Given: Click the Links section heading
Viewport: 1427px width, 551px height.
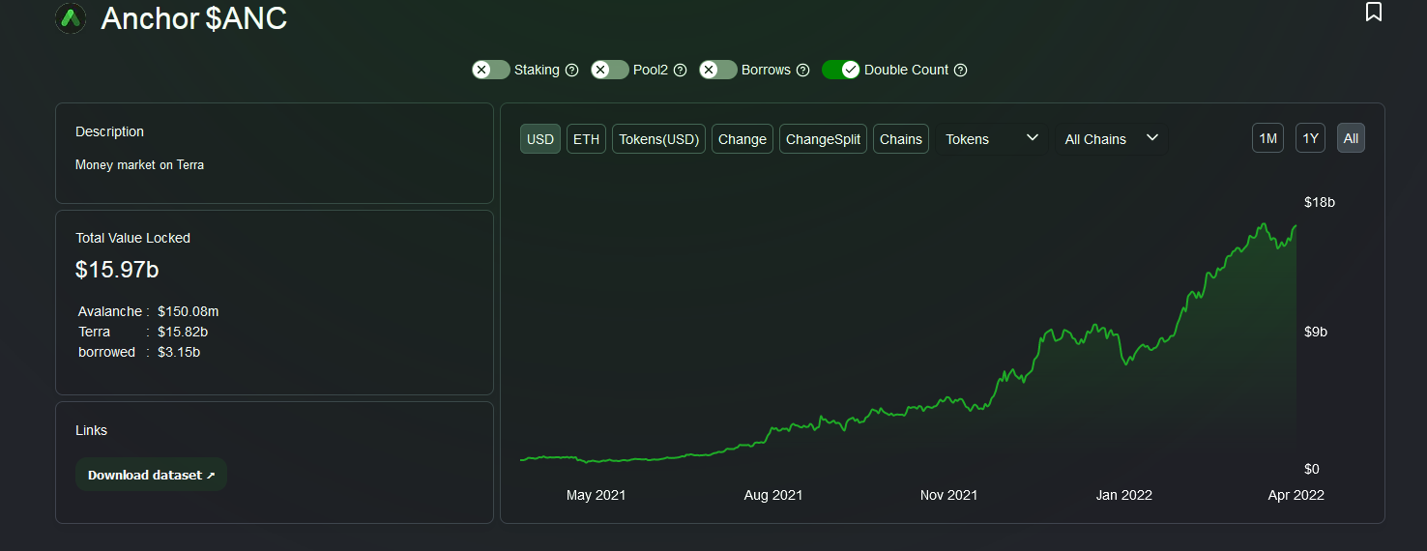Looking at the screenshot, I should click(91, 430).
